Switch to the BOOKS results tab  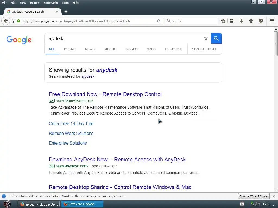point(70,49)
